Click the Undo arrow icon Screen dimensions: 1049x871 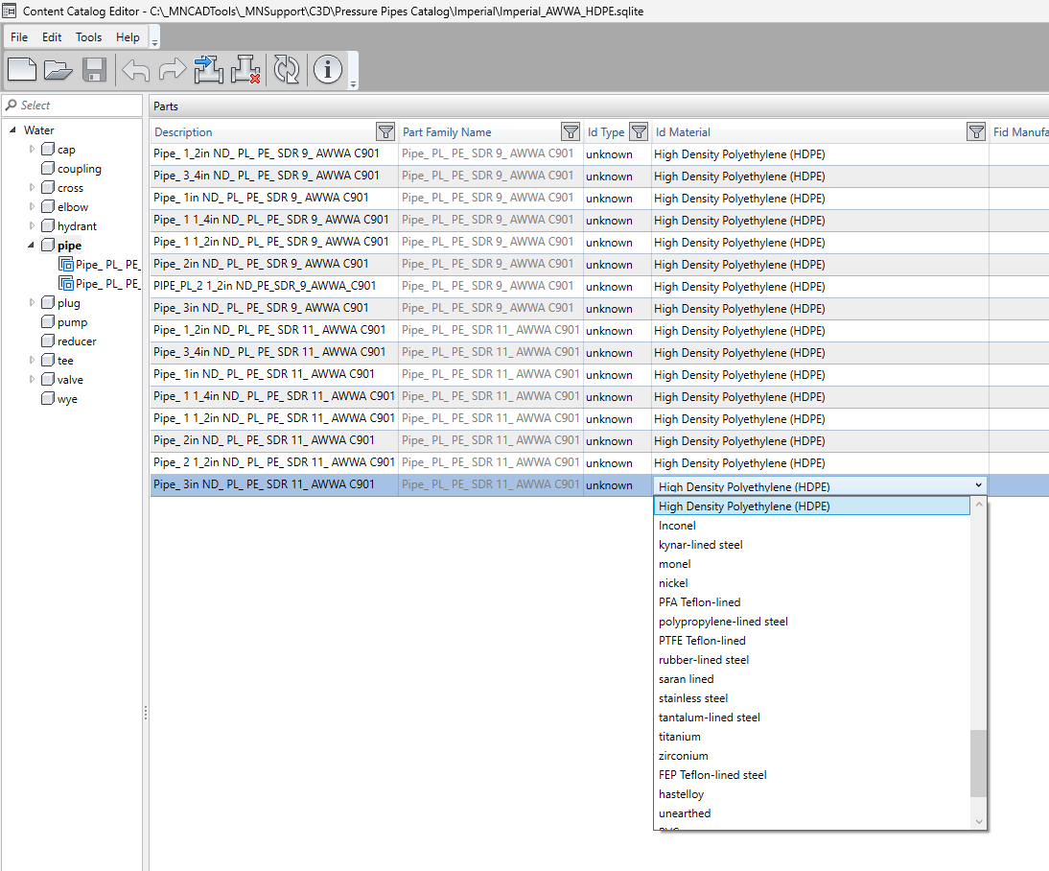(136, 70)
